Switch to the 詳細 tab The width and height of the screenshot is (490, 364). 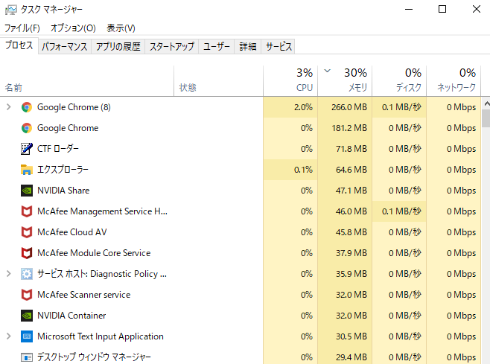click(247, 47)
